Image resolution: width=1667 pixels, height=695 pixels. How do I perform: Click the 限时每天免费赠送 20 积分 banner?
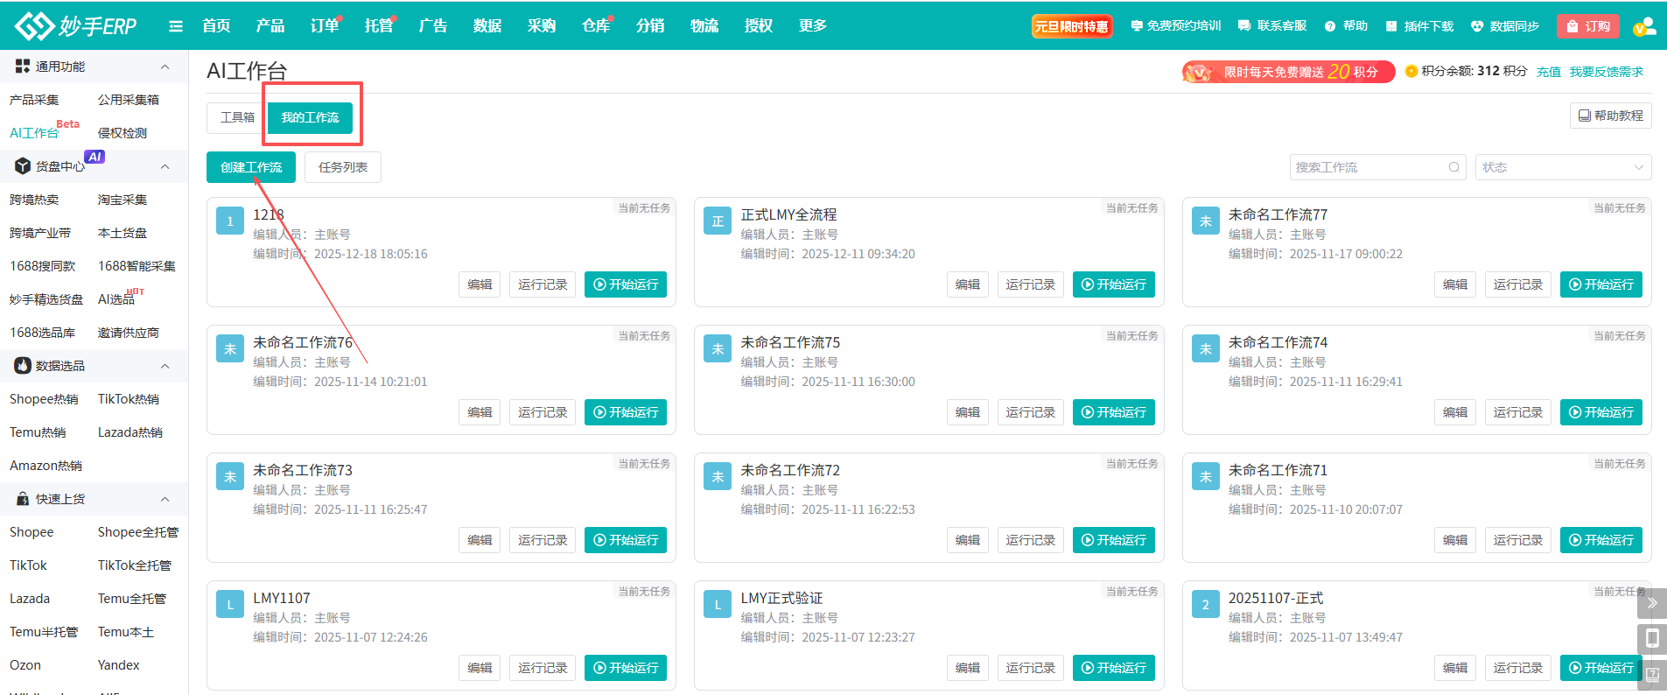1288,72
